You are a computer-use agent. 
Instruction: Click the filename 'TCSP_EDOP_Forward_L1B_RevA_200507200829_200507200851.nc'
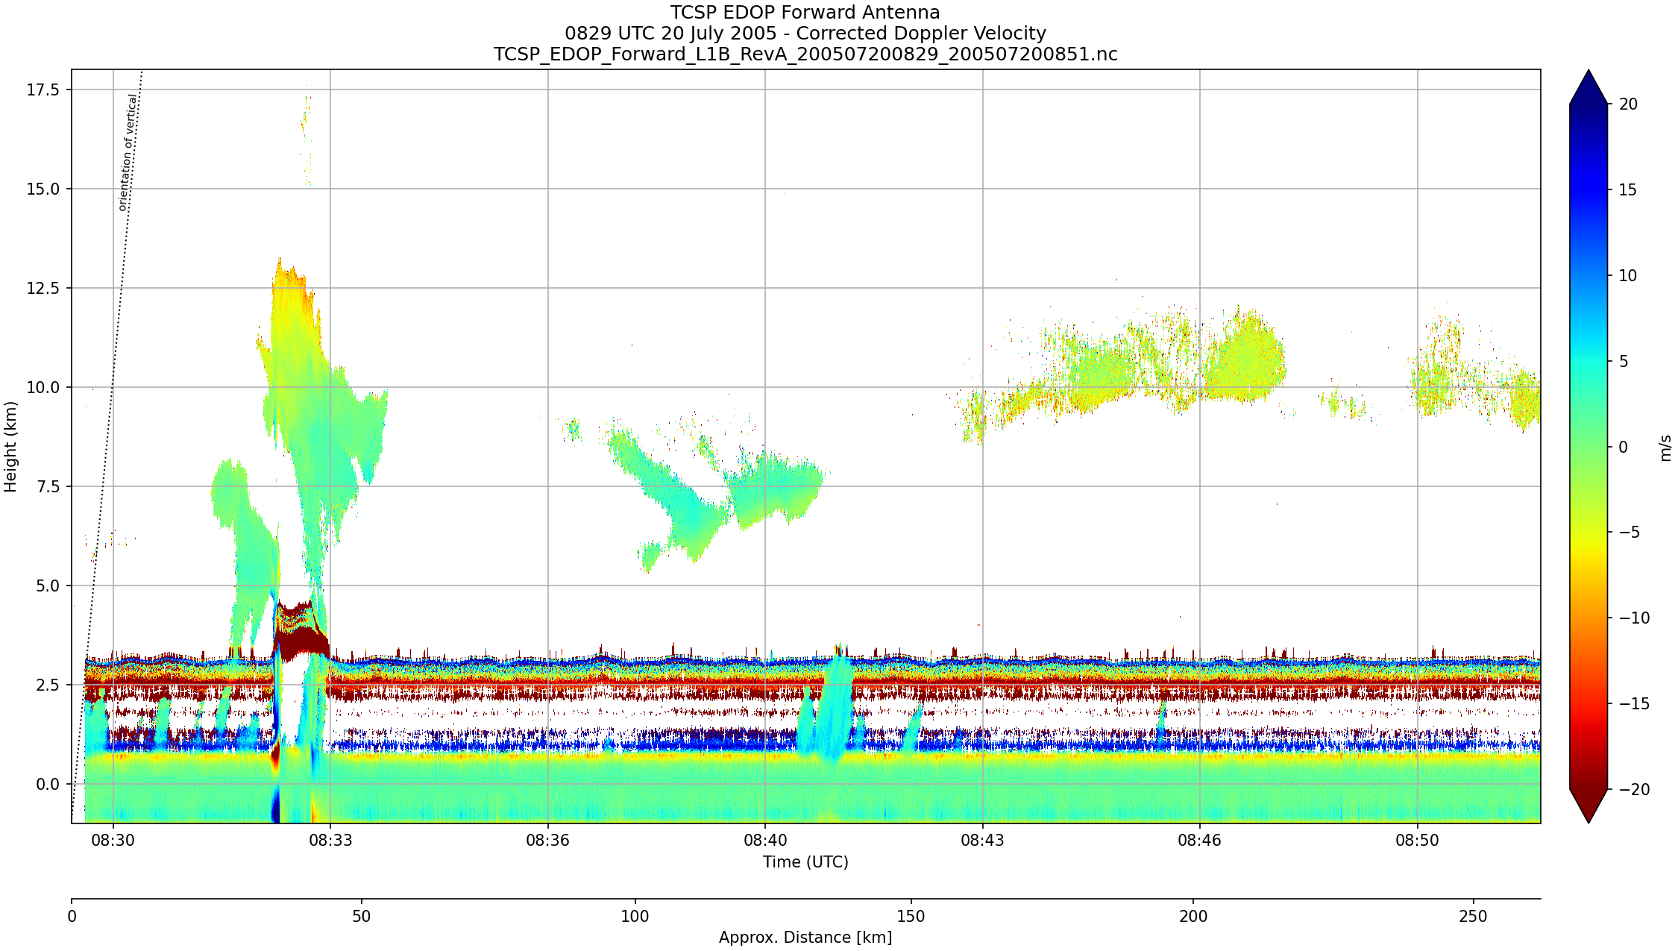tap(805, 54)
